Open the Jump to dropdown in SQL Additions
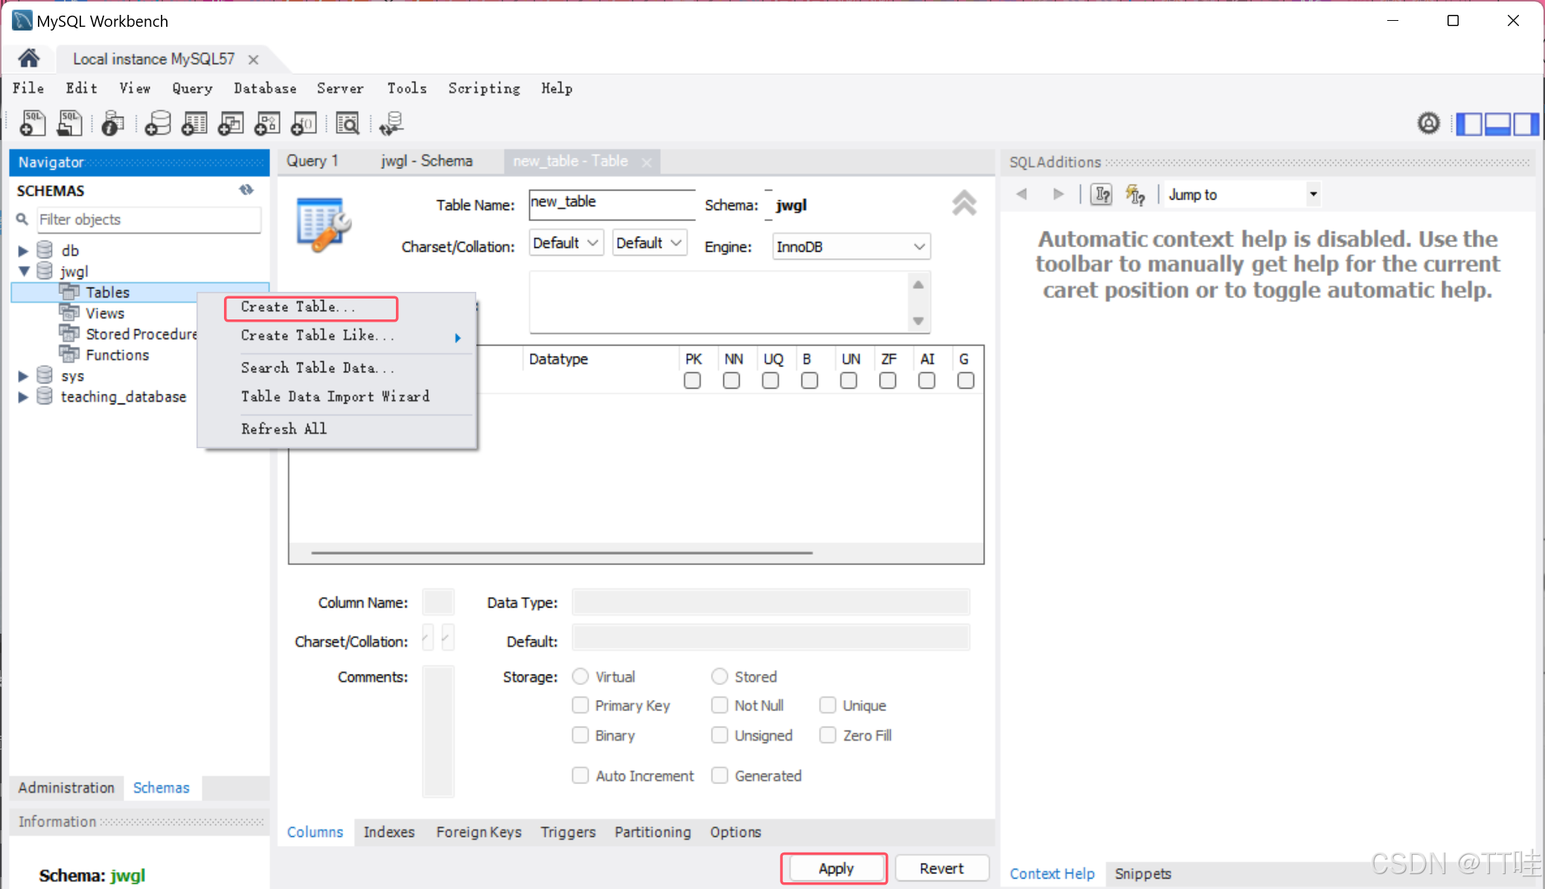 [x=1313, y=194]
